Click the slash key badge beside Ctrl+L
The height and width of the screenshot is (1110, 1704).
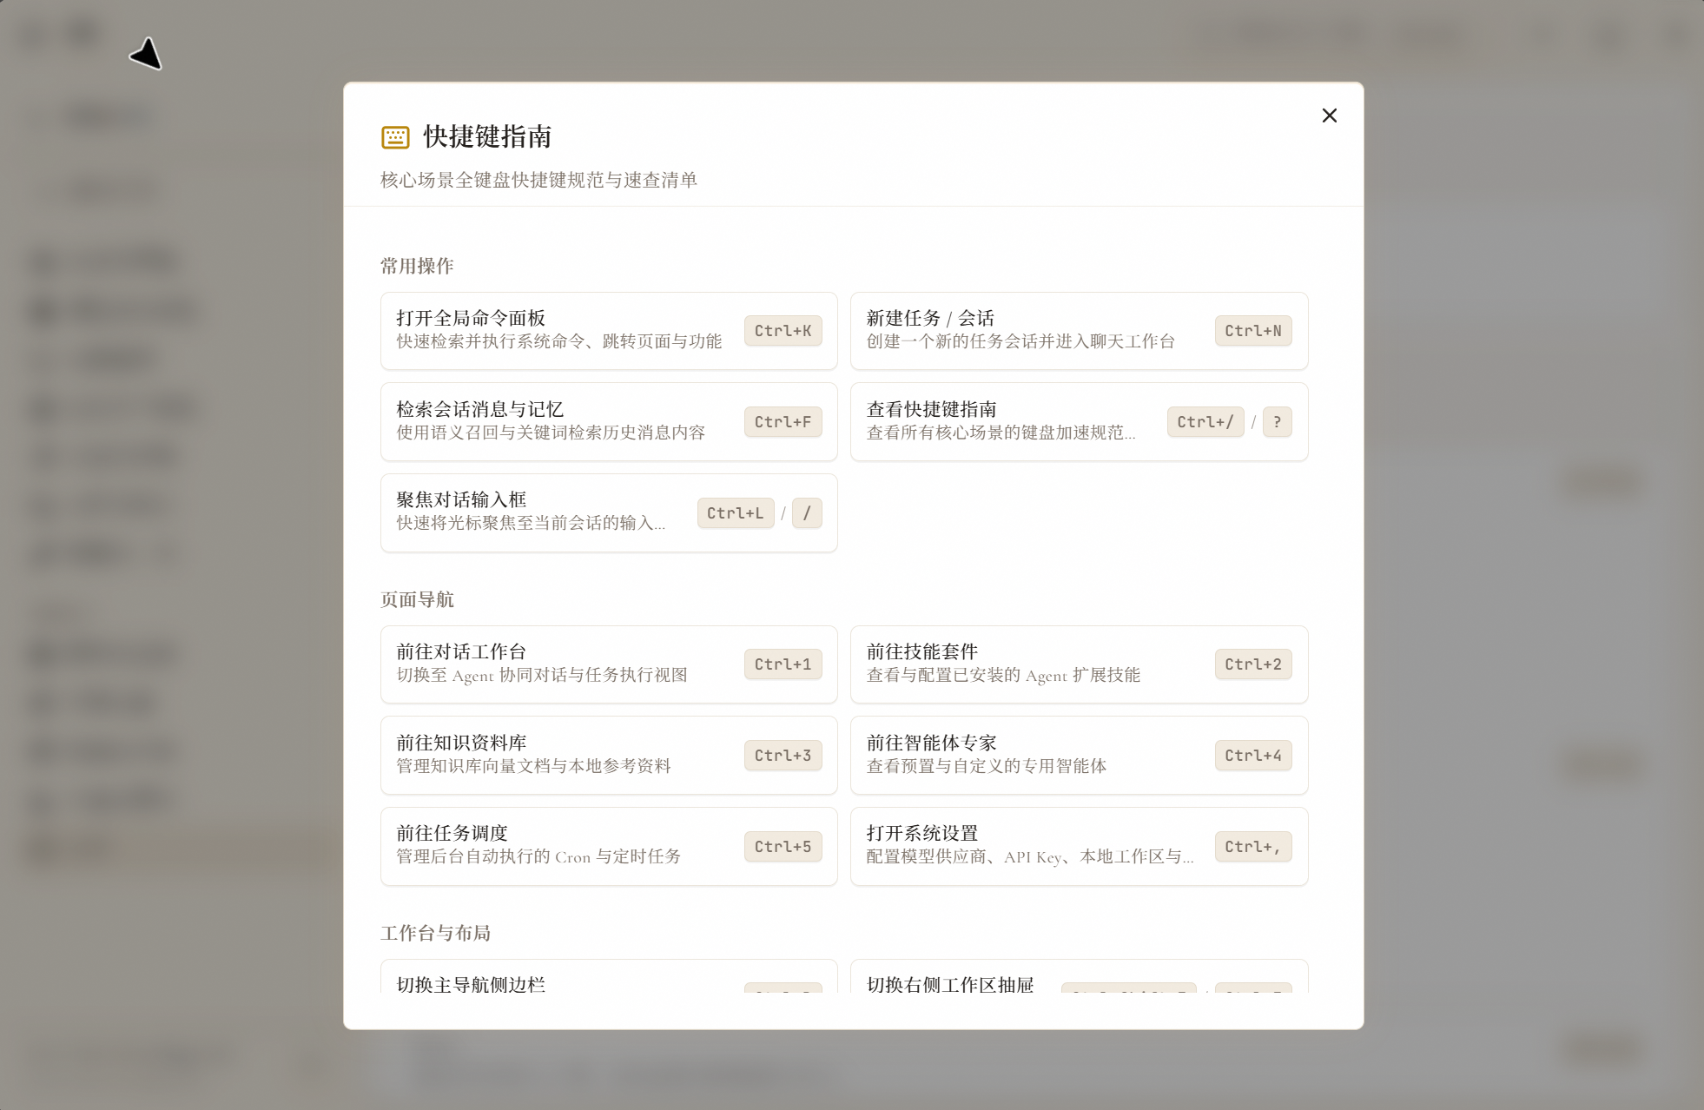[807, 513]
